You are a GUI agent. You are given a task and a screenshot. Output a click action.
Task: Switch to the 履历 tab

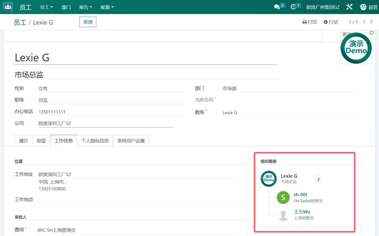click(x=24, y=141)
